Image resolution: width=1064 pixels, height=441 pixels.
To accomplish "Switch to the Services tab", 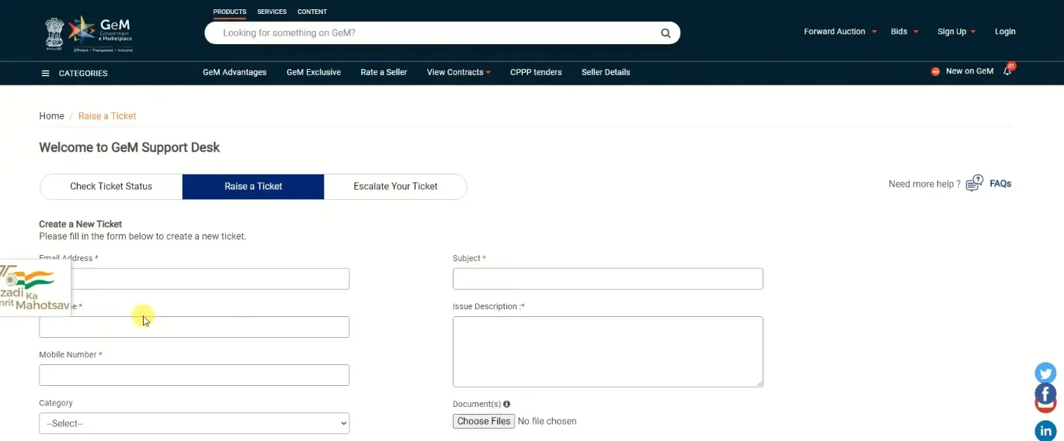I will pos(272,12).
